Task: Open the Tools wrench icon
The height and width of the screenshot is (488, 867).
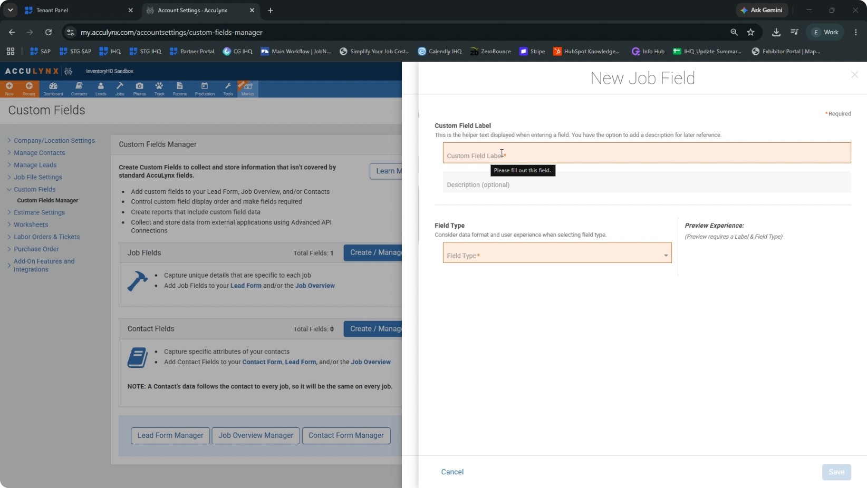Action: click(228, 89)
